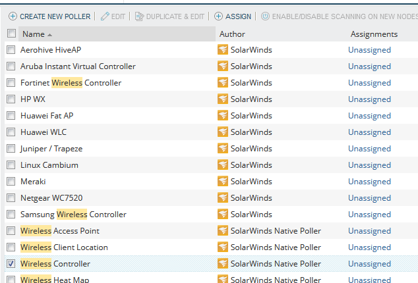Click SolarWinds icon in selected Wireless Controller row
Image resolution: width=418 pixels, height=283 pixels.
coord(223,264)
